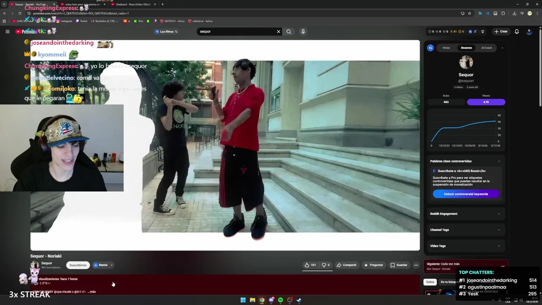Expand the Channel Tags section

point(466,230)
